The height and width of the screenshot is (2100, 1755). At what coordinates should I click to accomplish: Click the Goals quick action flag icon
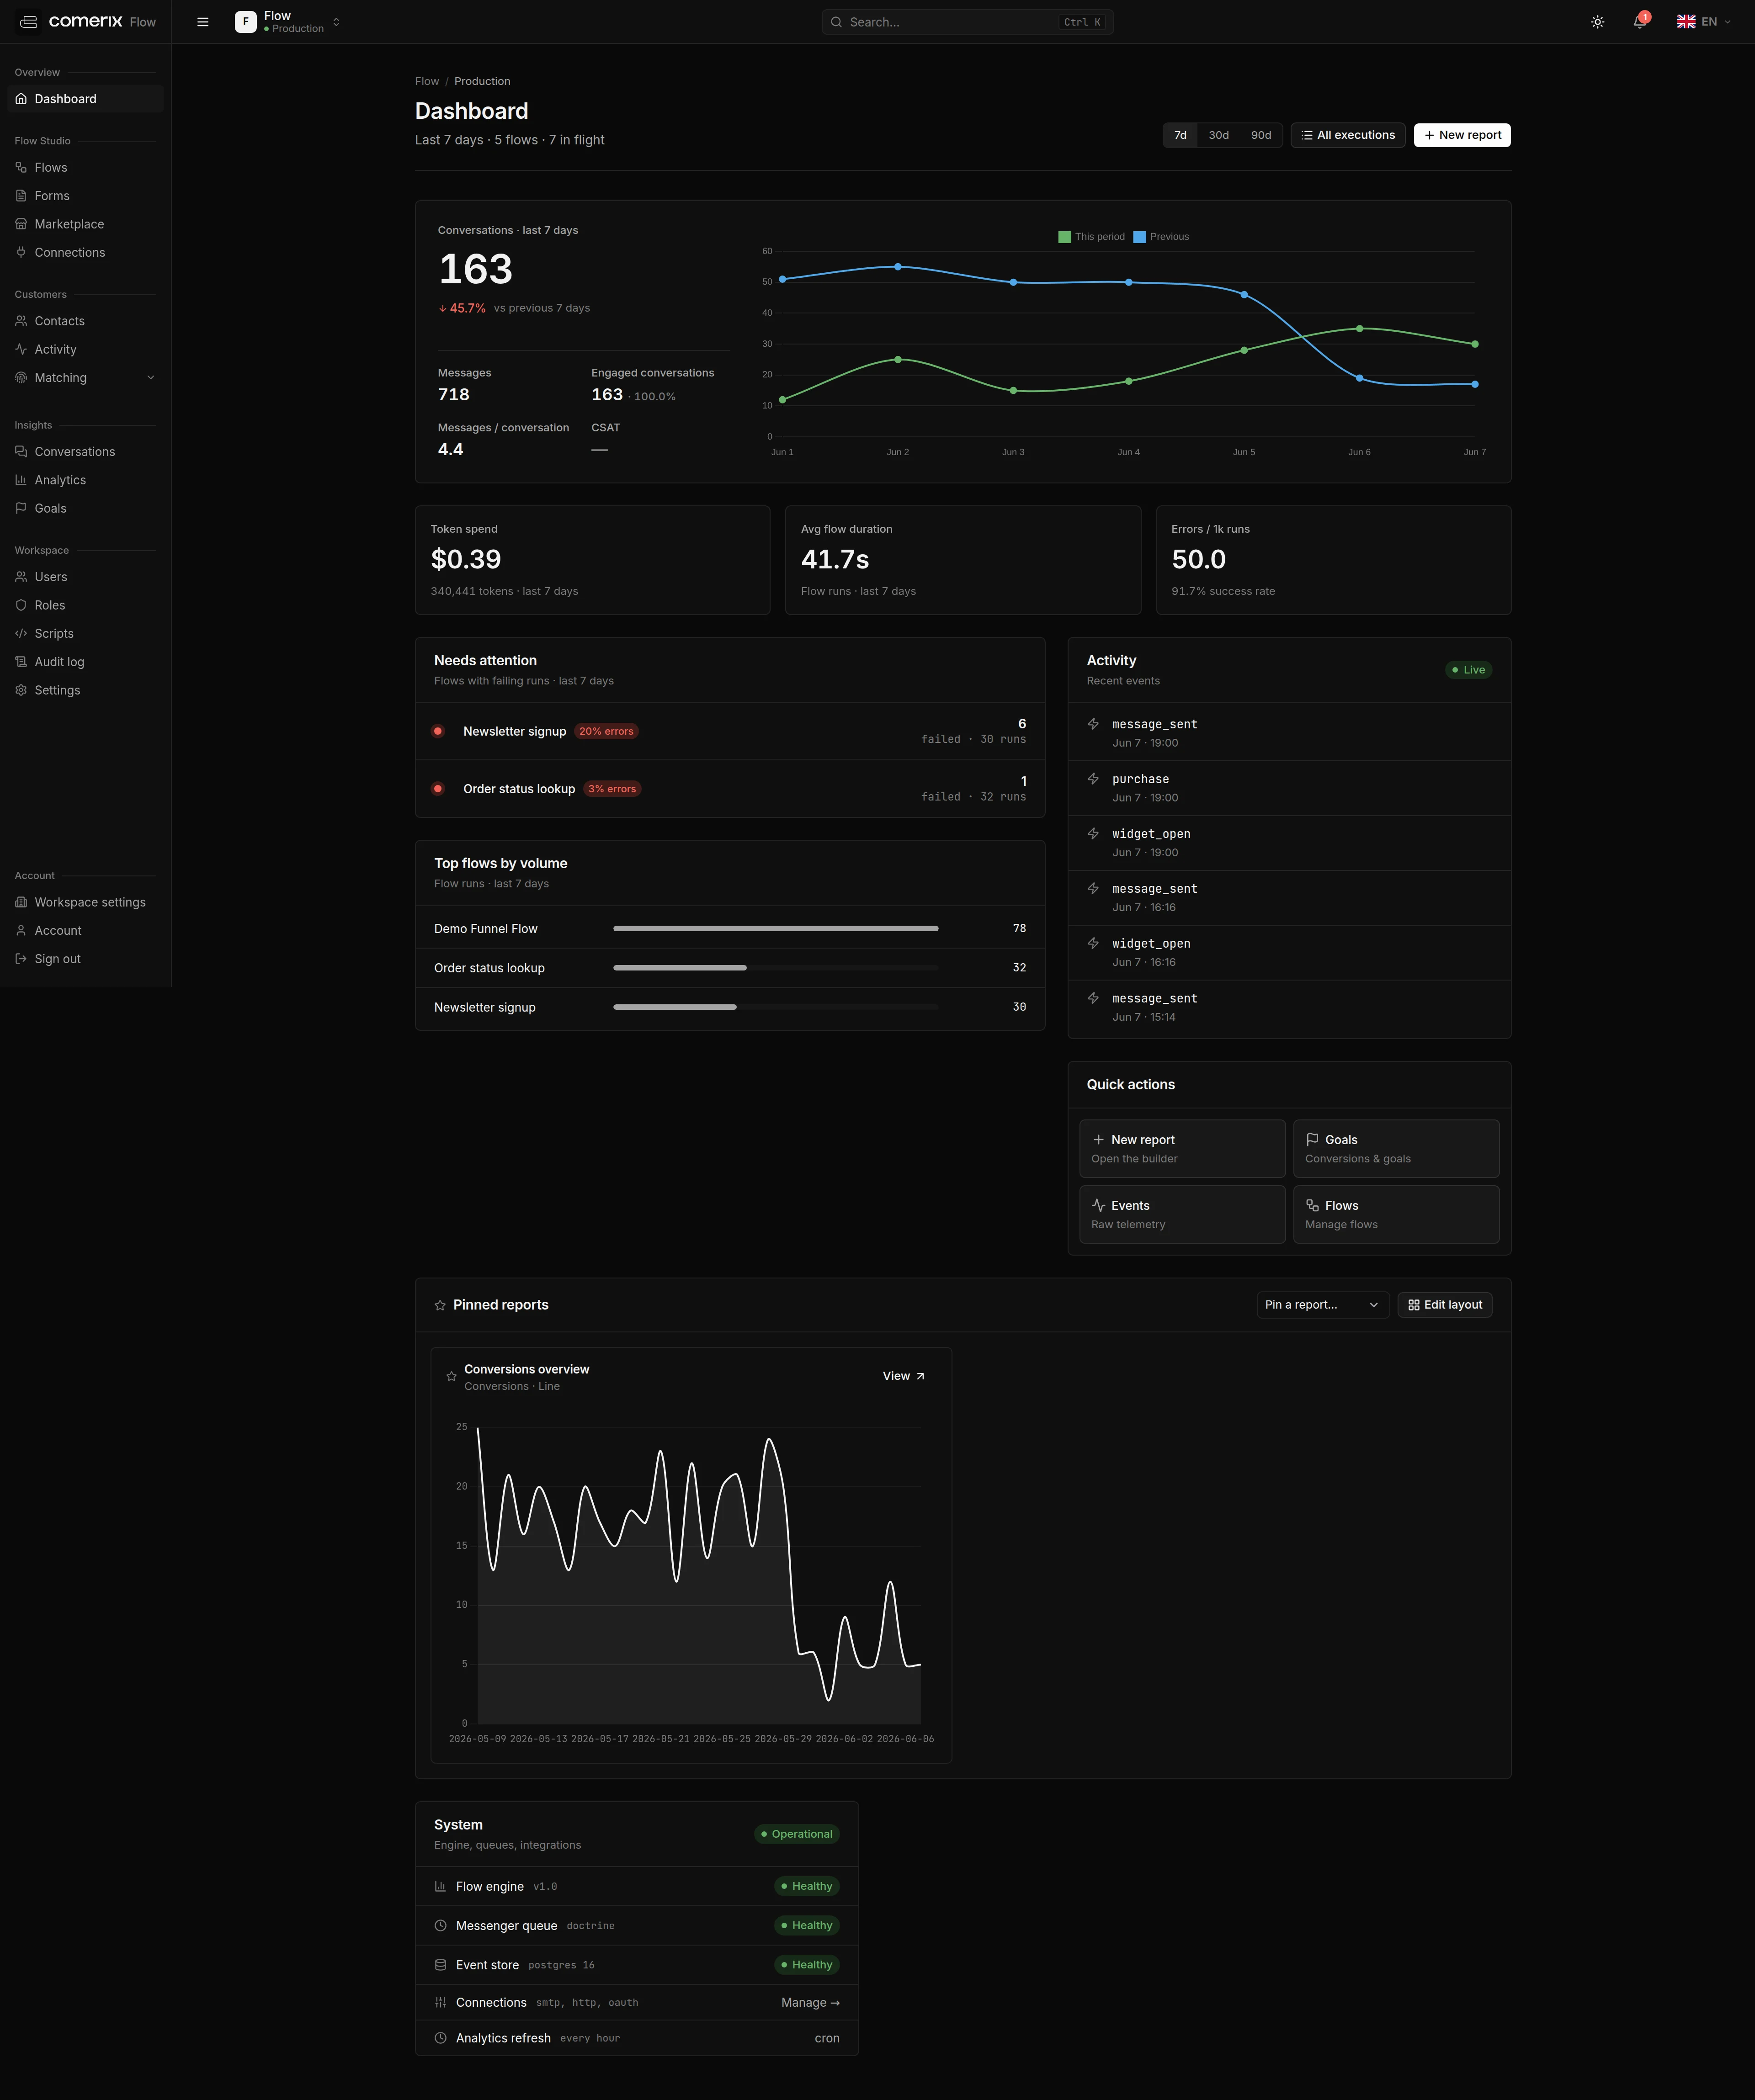[x=1312, y=1139]
